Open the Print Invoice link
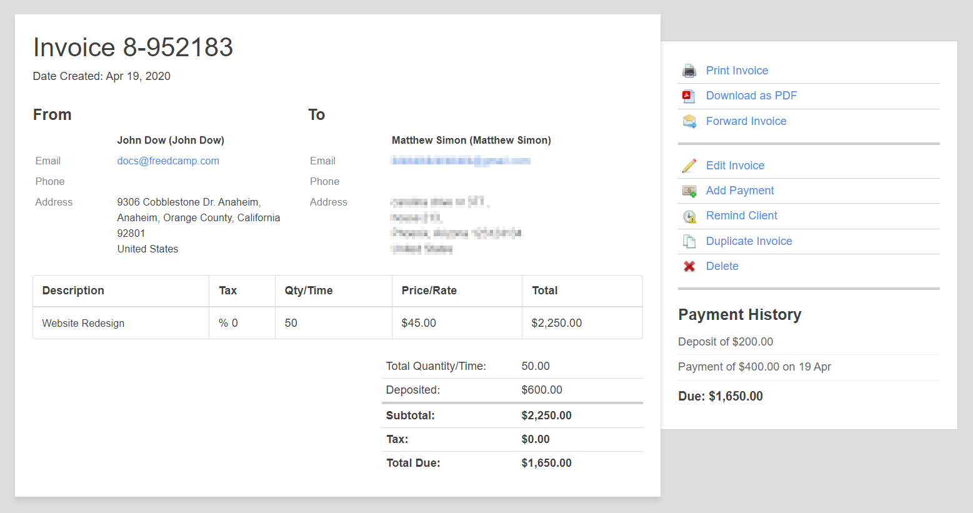The image size is (973, 513). tap(737, 71)
